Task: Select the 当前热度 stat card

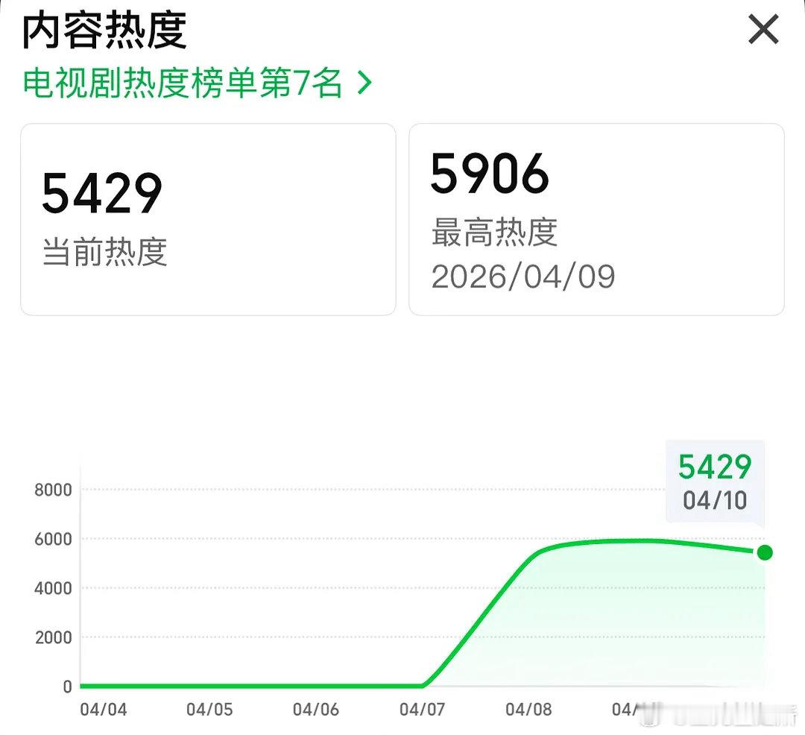Action: coord(207,218)
